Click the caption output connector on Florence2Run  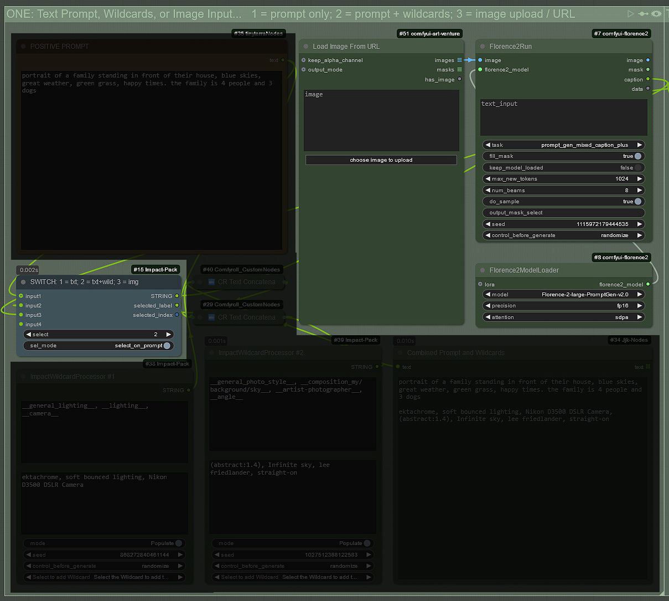648,80
